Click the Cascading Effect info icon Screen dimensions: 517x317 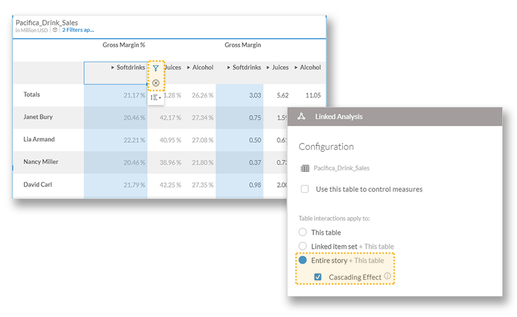387,277
